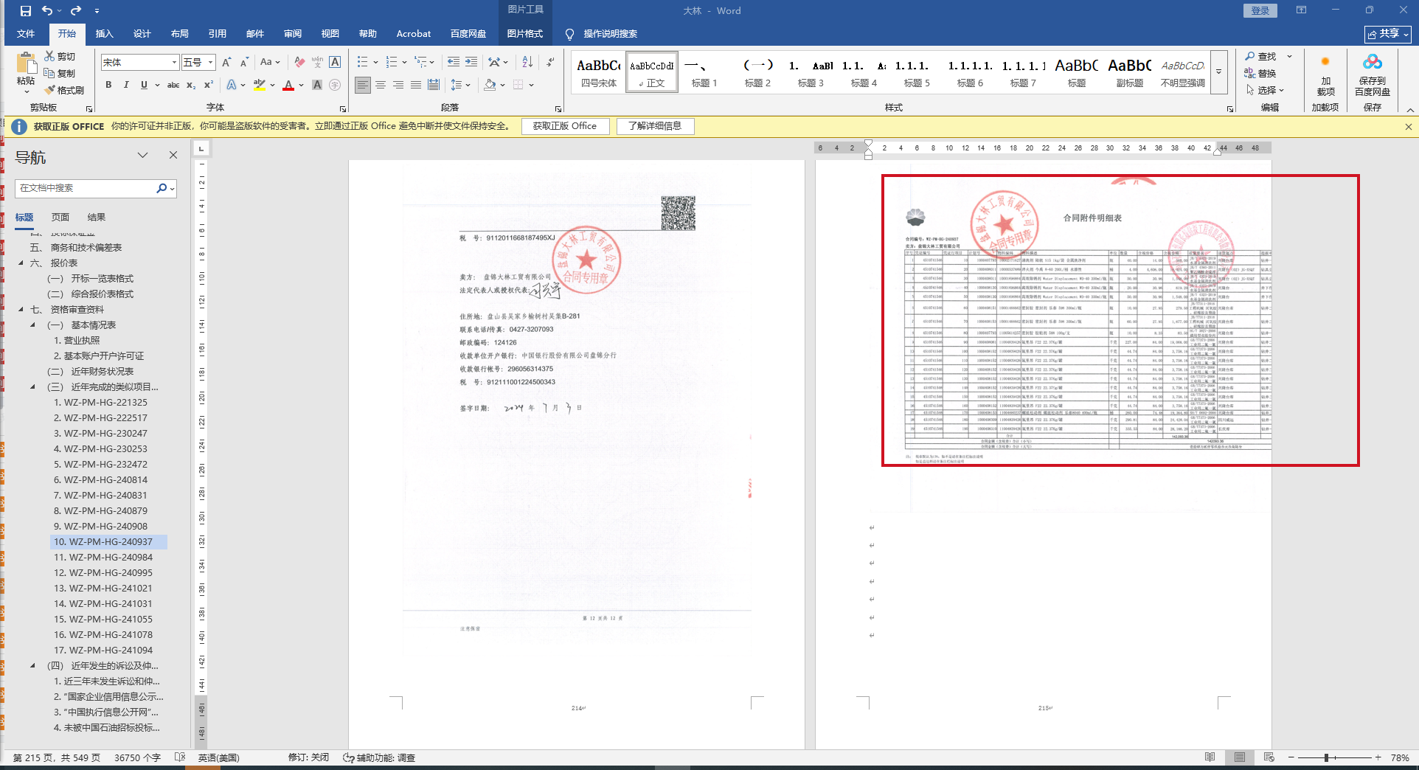The width and height of the screenshot is (1419, 770).
Task: Switch navigation pane to 页面 tab
Action: [x=60, y=218]
